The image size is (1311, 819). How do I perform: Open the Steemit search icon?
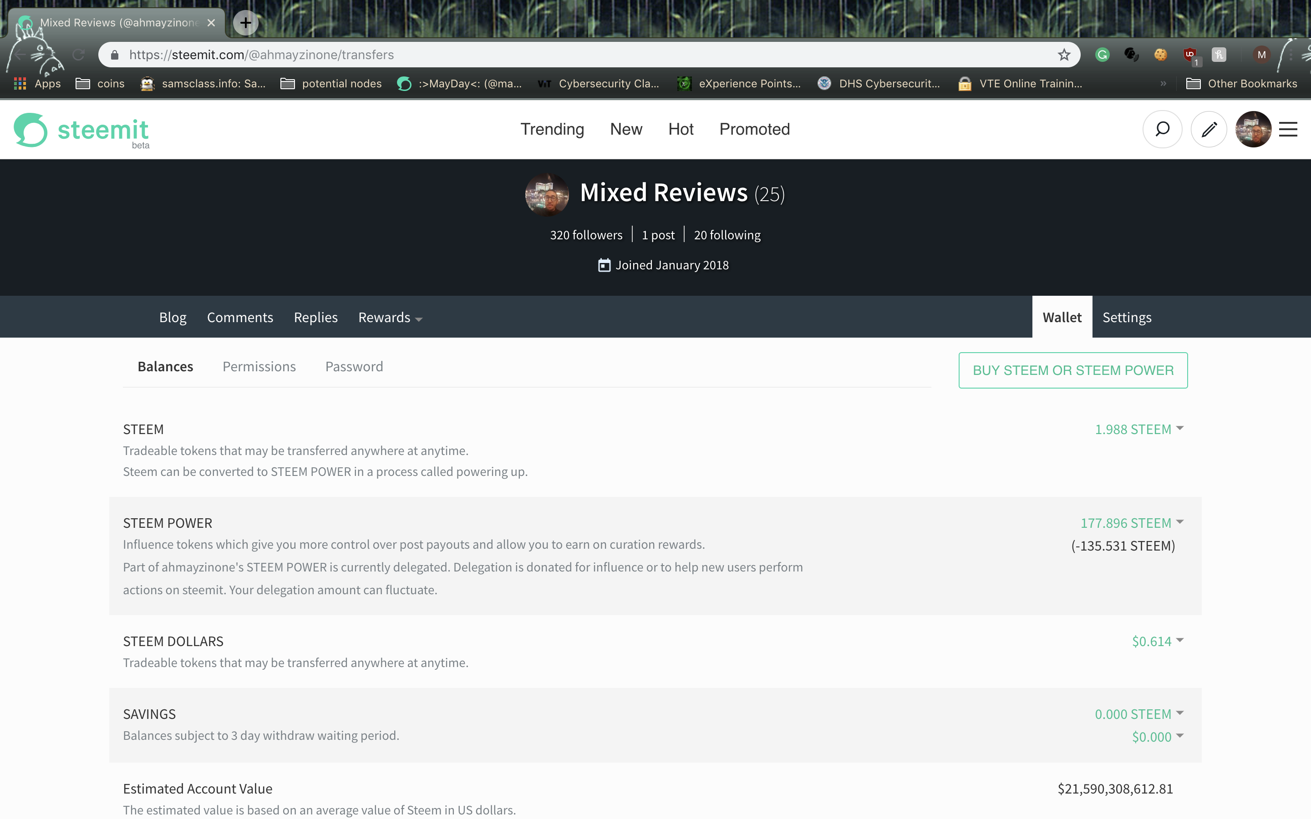click(x=1162, y=129)
